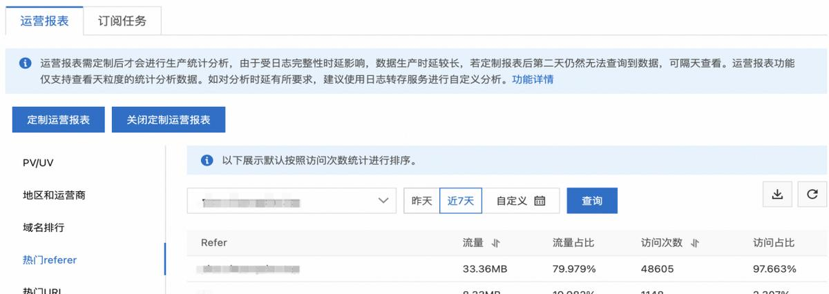This screenshot has height=294, width=829.
Task: Switch to 订阅任务 tab
Action: pos(124,21)
